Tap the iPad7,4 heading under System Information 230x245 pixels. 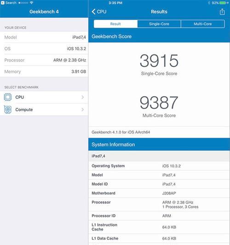click(x=98, y=156)
